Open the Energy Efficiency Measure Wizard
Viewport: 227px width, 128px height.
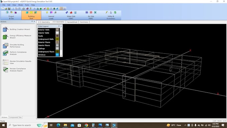pyautogui.click(x=17, y=37)
